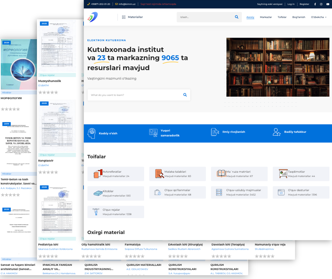Open the Avtoreferatlar category icon
The width and height of the screenshot is (332, 279).
click(x=98, y=174)
